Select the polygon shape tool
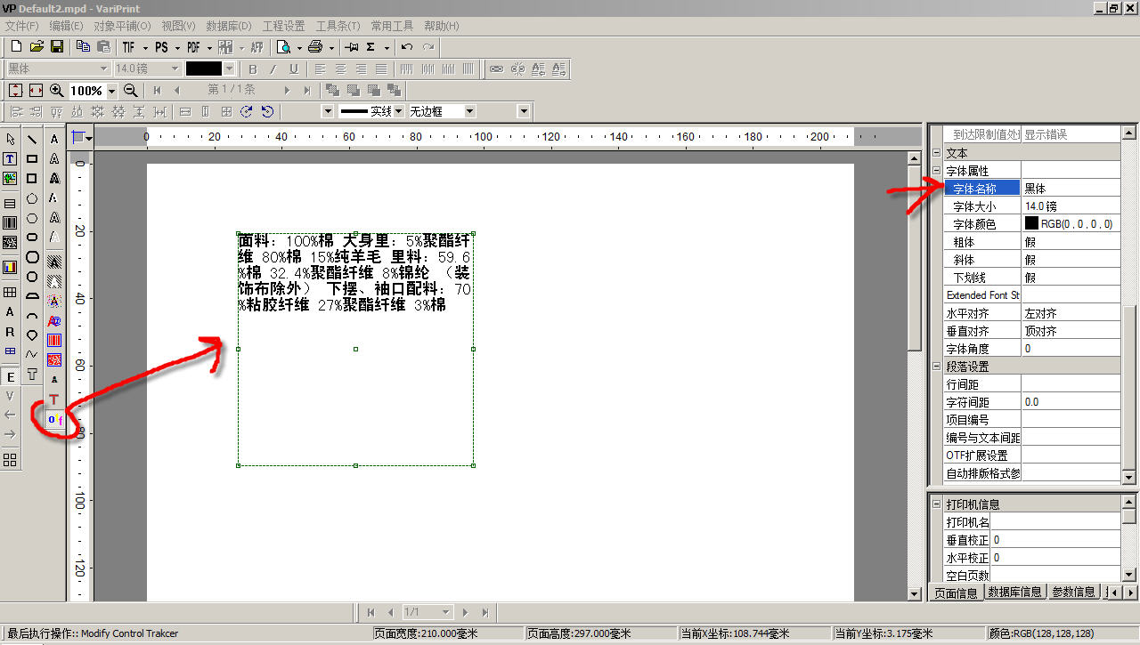 tap(32, 198)
